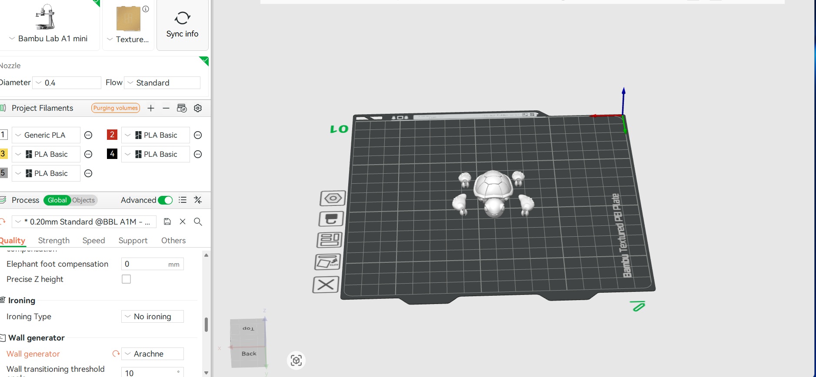The width and height of the screenshot is (816, 377).
Task: Click the AMS filament sync icon
Action: coord(182,108)
